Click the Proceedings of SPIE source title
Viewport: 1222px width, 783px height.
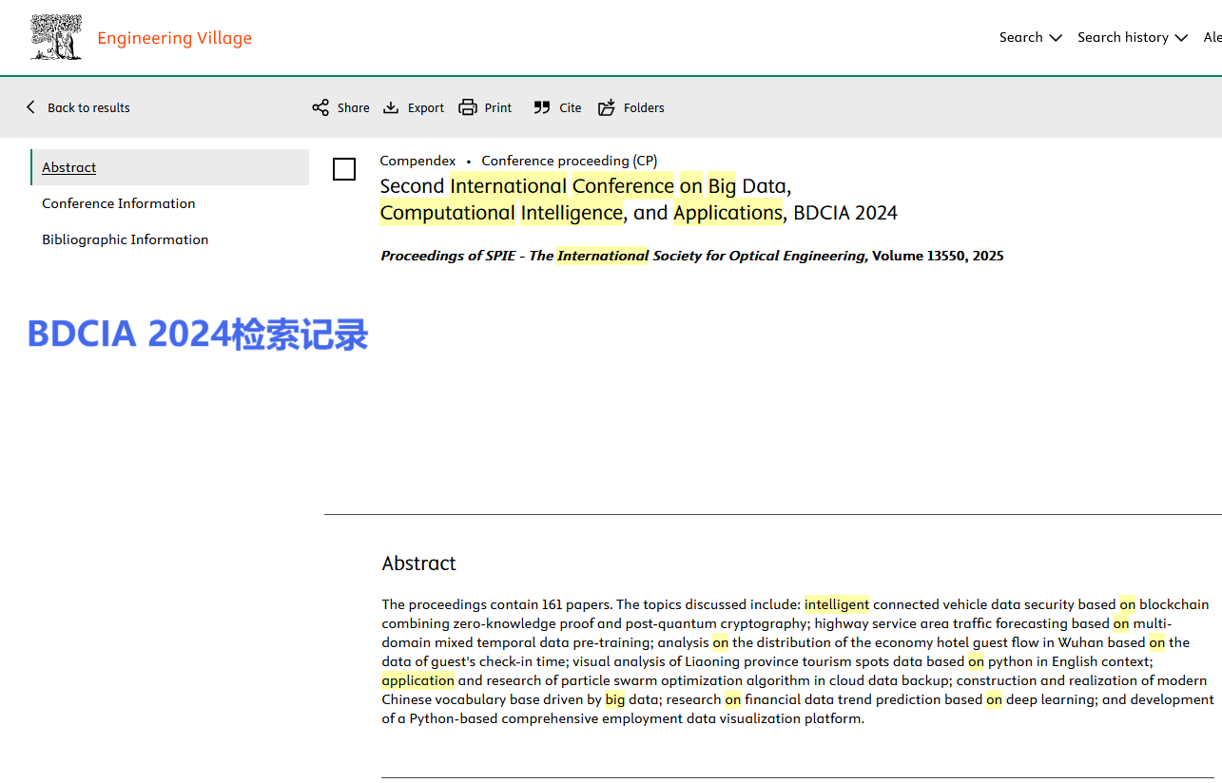pyautogui.click(x=624, y=256)
